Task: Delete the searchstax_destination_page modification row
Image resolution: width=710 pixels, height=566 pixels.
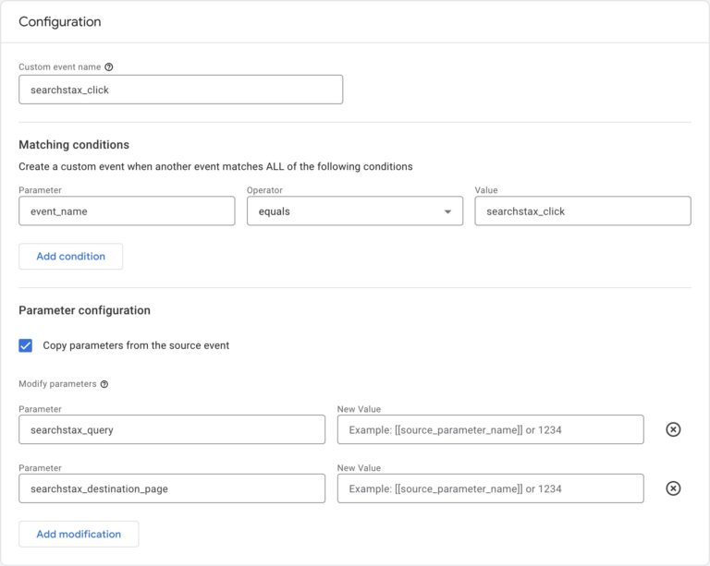Action: 673,488
